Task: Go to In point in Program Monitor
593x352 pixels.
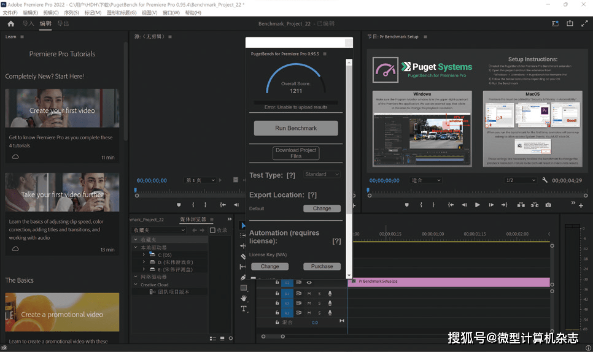Action: pyautogui.click(x=451, y=205)
